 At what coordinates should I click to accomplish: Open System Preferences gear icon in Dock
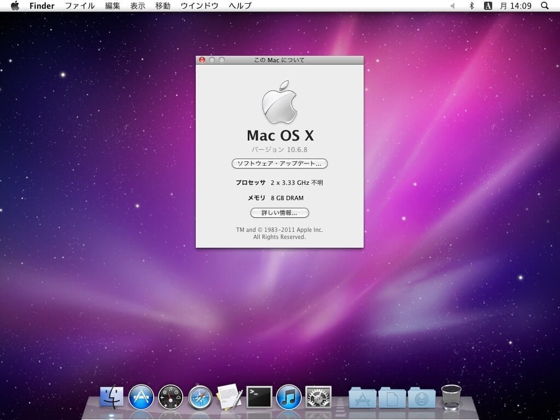coord(318,397)
